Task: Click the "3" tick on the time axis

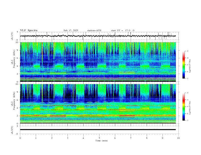Action: coord(68,138)
